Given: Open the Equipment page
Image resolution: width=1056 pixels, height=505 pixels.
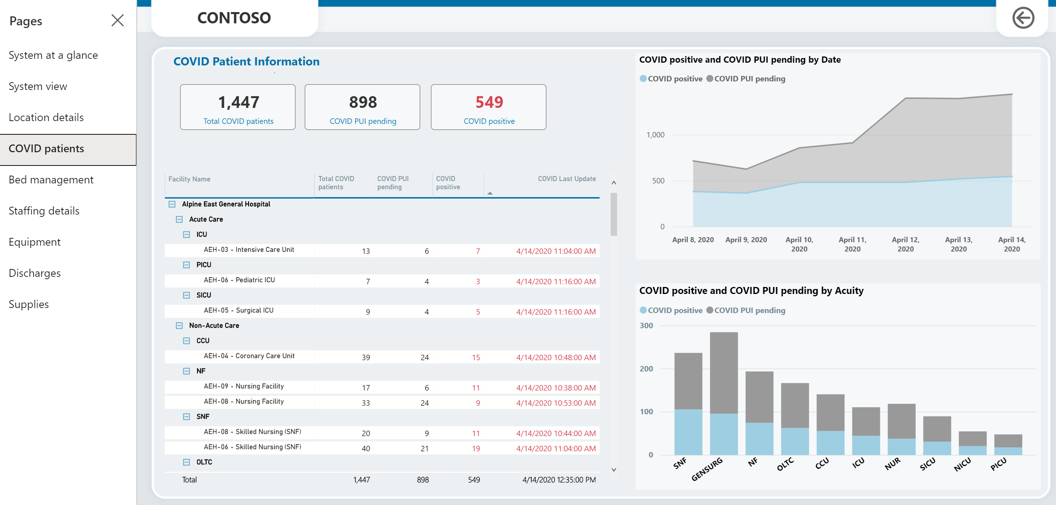Looking at the screenshot, I should (x=36, y=242).
